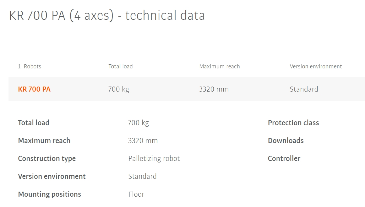The image size is (365, 207).
Task: Click the 'Total load' table column header
Action: click(x=121, y=66)
